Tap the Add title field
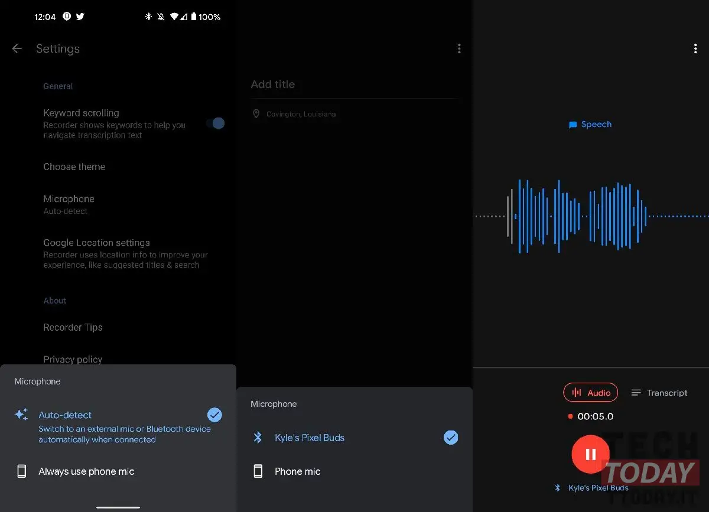 point(354,84)
